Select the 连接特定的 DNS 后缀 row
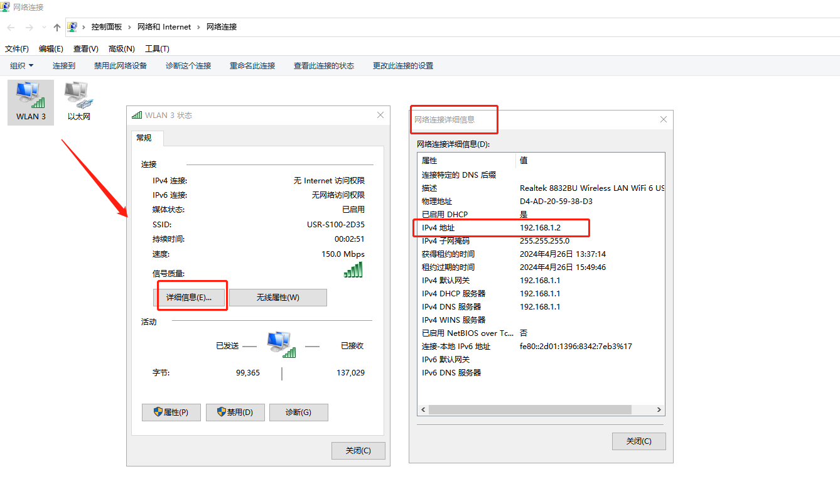 click(541, 175)
